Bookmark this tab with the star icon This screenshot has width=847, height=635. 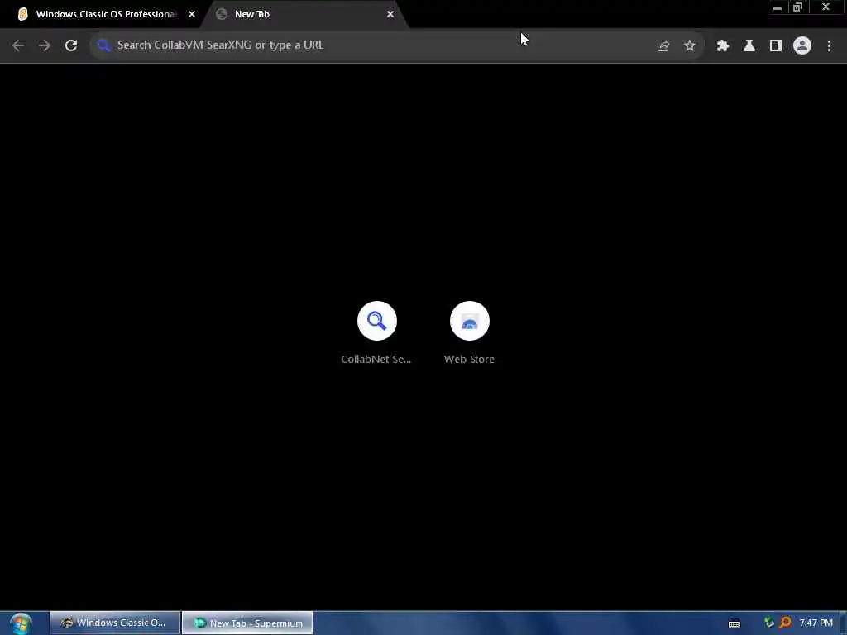coord(689,46)
